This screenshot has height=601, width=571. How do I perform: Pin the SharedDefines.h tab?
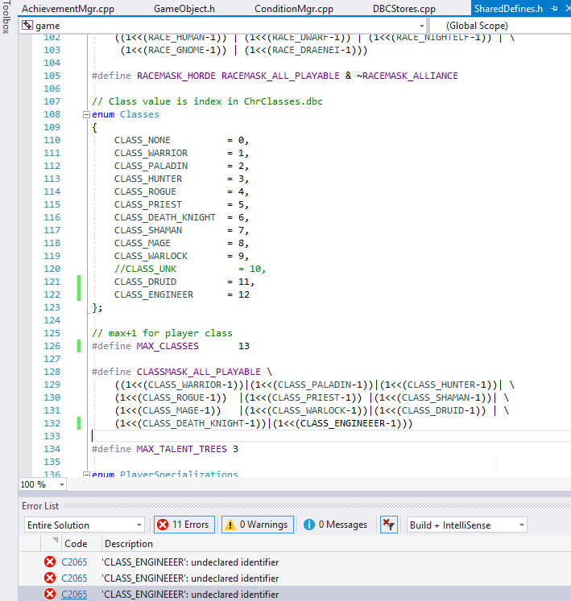[x=554, y=8]
